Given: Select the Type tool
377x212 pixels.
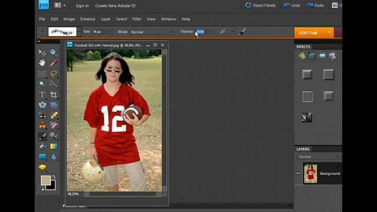Looking at the screenshot, I should pos(42,95).
